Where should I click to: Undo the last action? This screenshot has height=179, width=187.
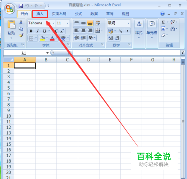27,6
